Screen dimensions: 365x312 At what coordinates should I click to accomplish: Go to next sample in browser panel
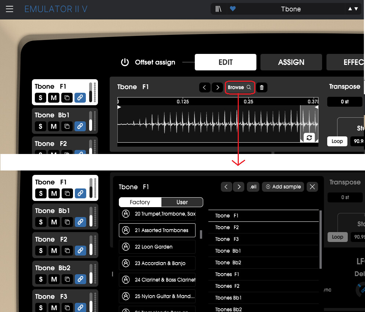tap(239, 187)
